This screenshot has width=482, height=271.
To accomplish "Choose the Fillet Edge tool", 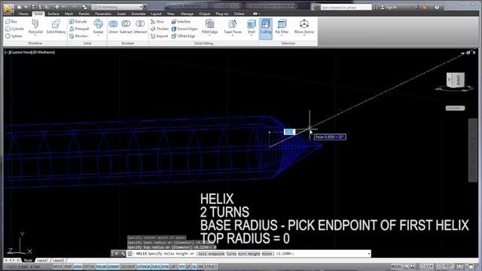I will pos(209,26).
